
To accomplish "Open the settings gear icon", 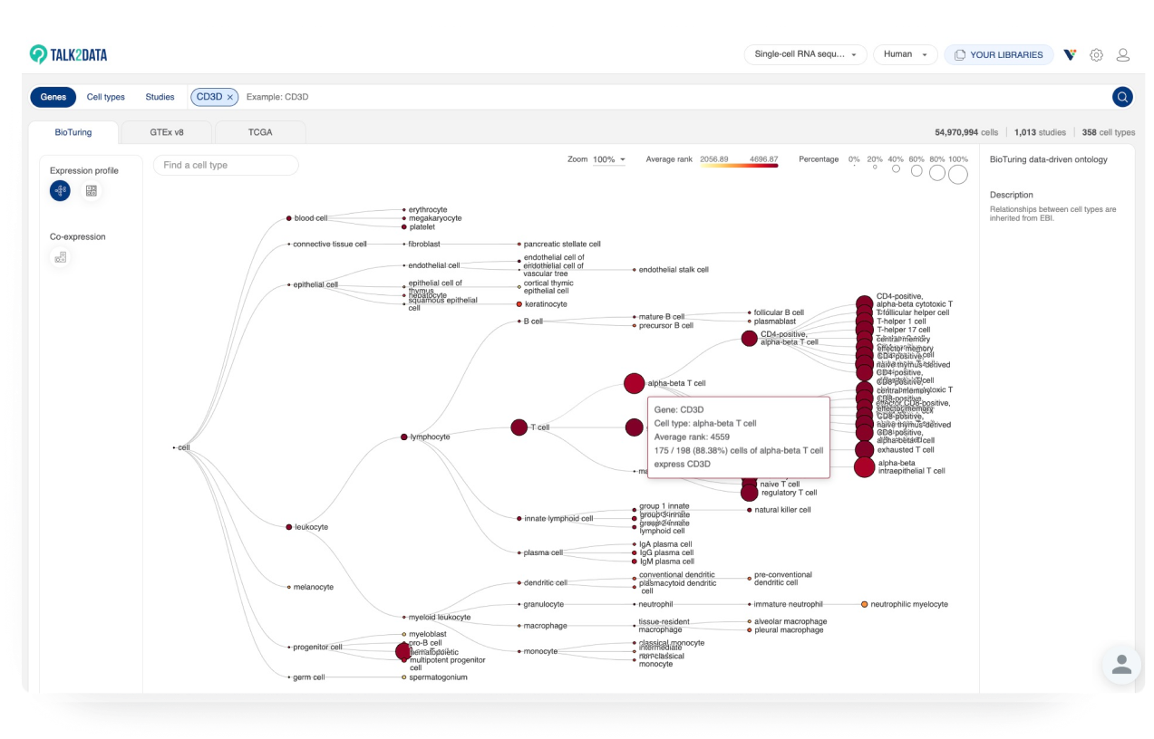I will pyautogui.click(x=1096, y=55).
